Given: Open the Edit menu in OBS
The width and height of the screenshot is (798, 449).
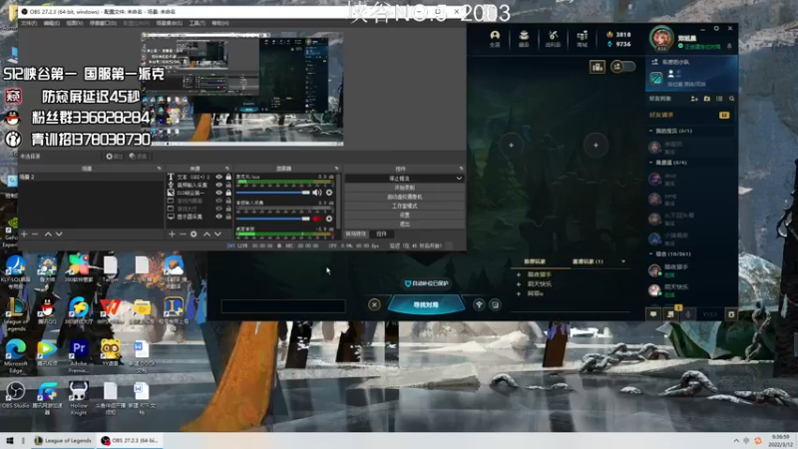Looking at the screenshot, I should coord(52,23).
